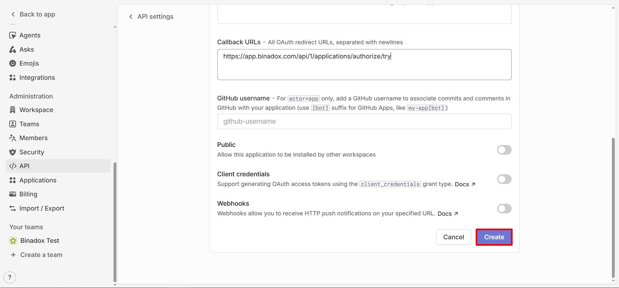Click the Agents icon in sidebar
The image size is (619, 288).
click(x=13, y=35)
